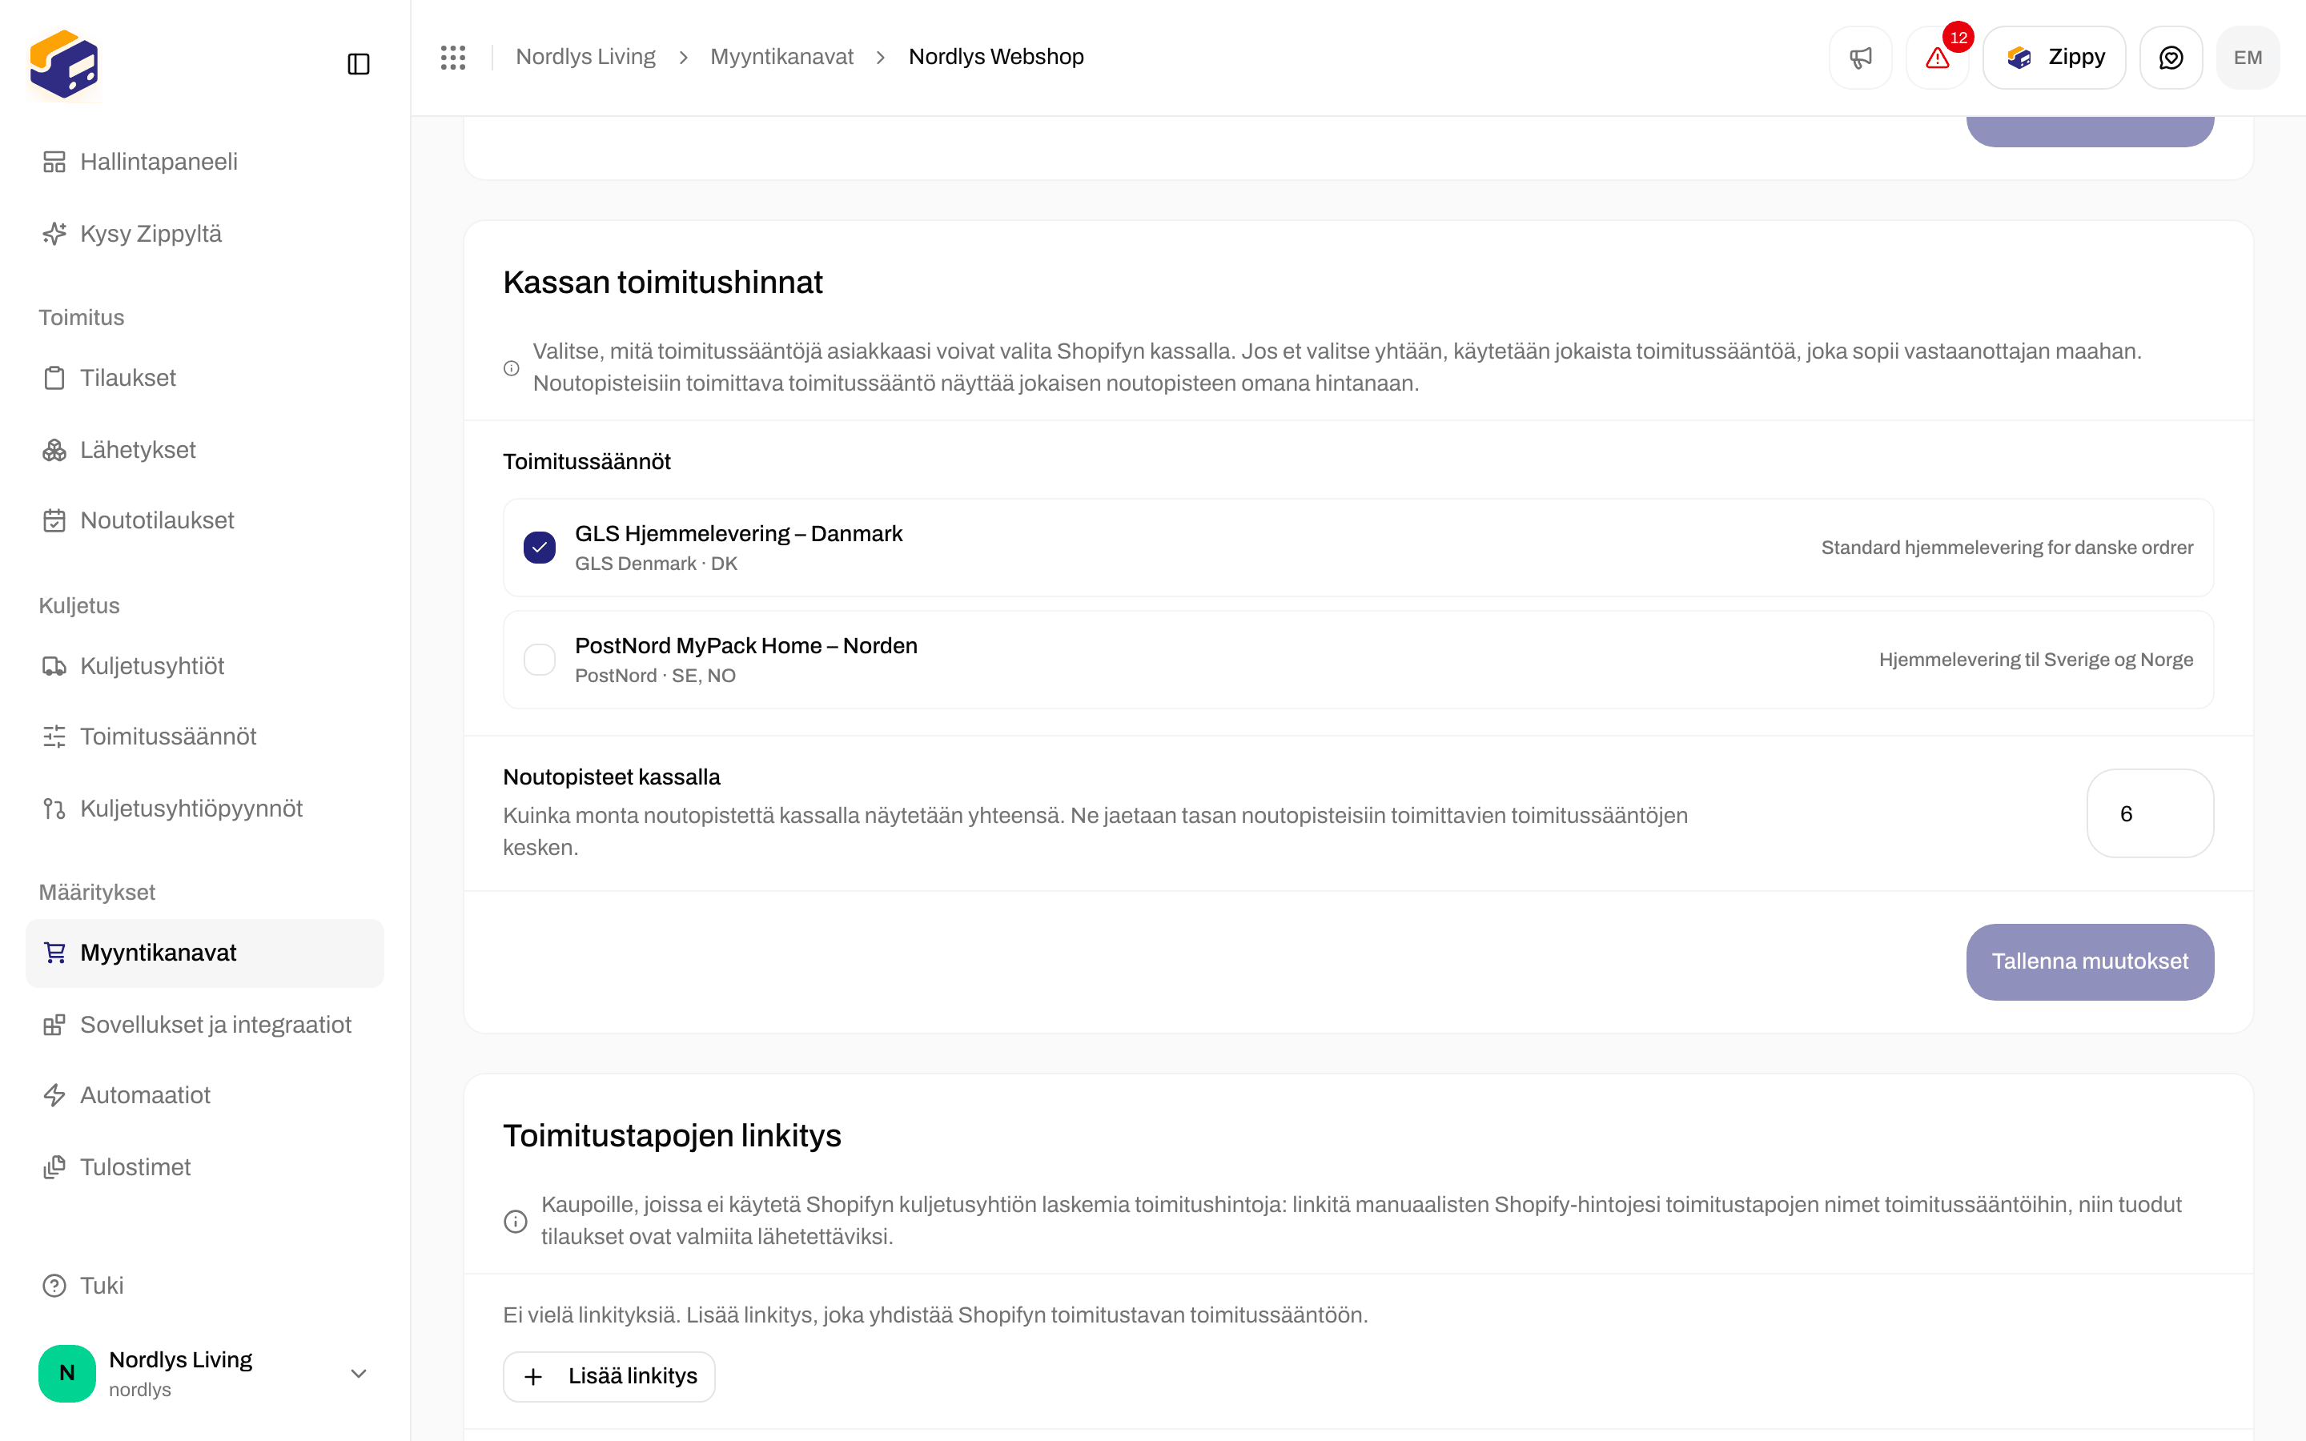Click 'Standard hjemmelevering for danske ordrer' text
This screenshot has width=2306, height=1441.
pyautogui.click(x=2007, y=548)
